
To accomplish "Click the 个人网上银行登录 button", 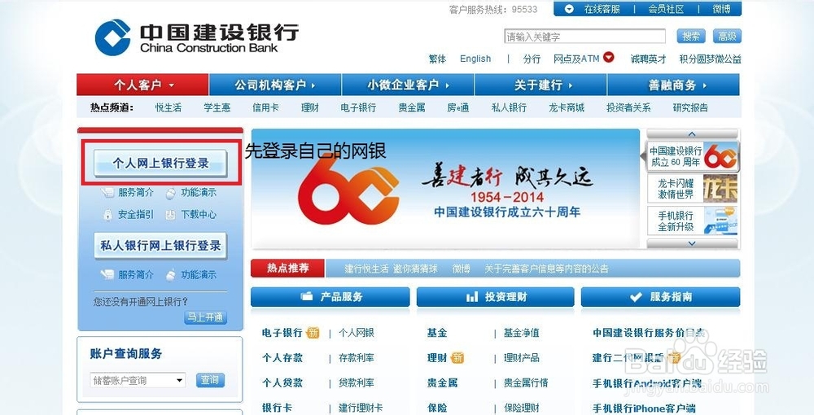I will coord(160,164).
